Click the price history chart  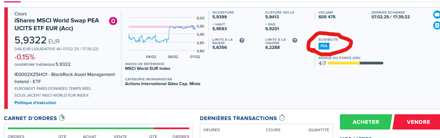[162, 34]
